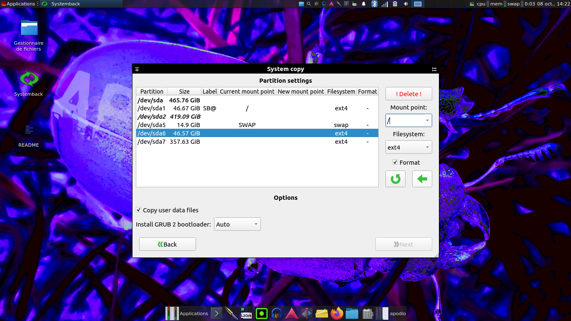Click the volume speaker icon in top panel
571x321 pixels.
pyautogui.click(x=406, y=4)
